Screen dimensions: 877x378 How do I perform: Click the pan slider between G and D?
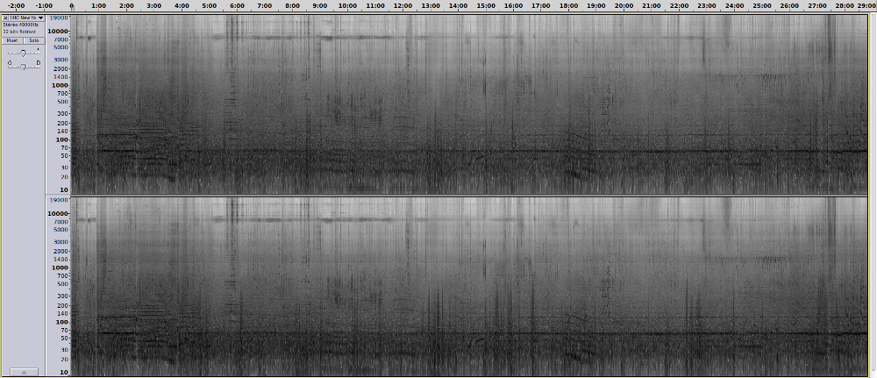point(23,64)
